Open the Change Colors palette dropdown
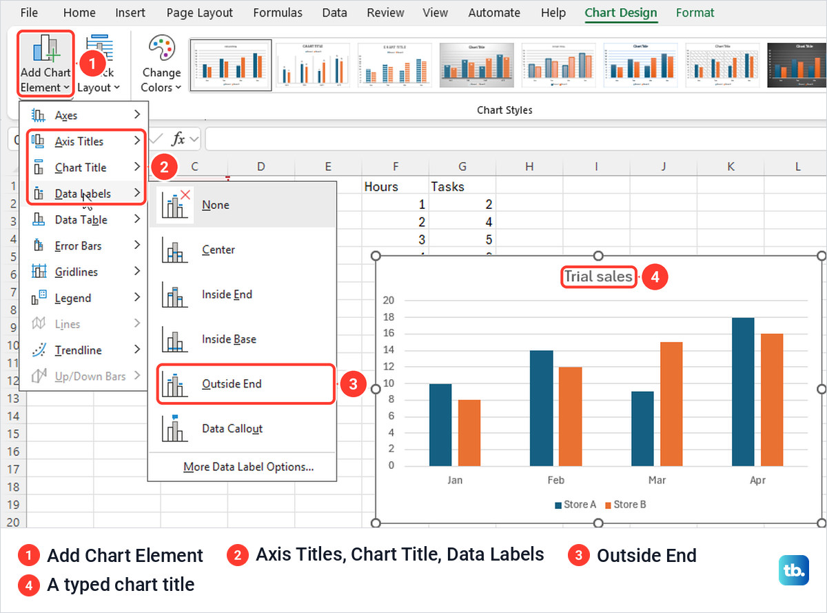 pos(161,64)
